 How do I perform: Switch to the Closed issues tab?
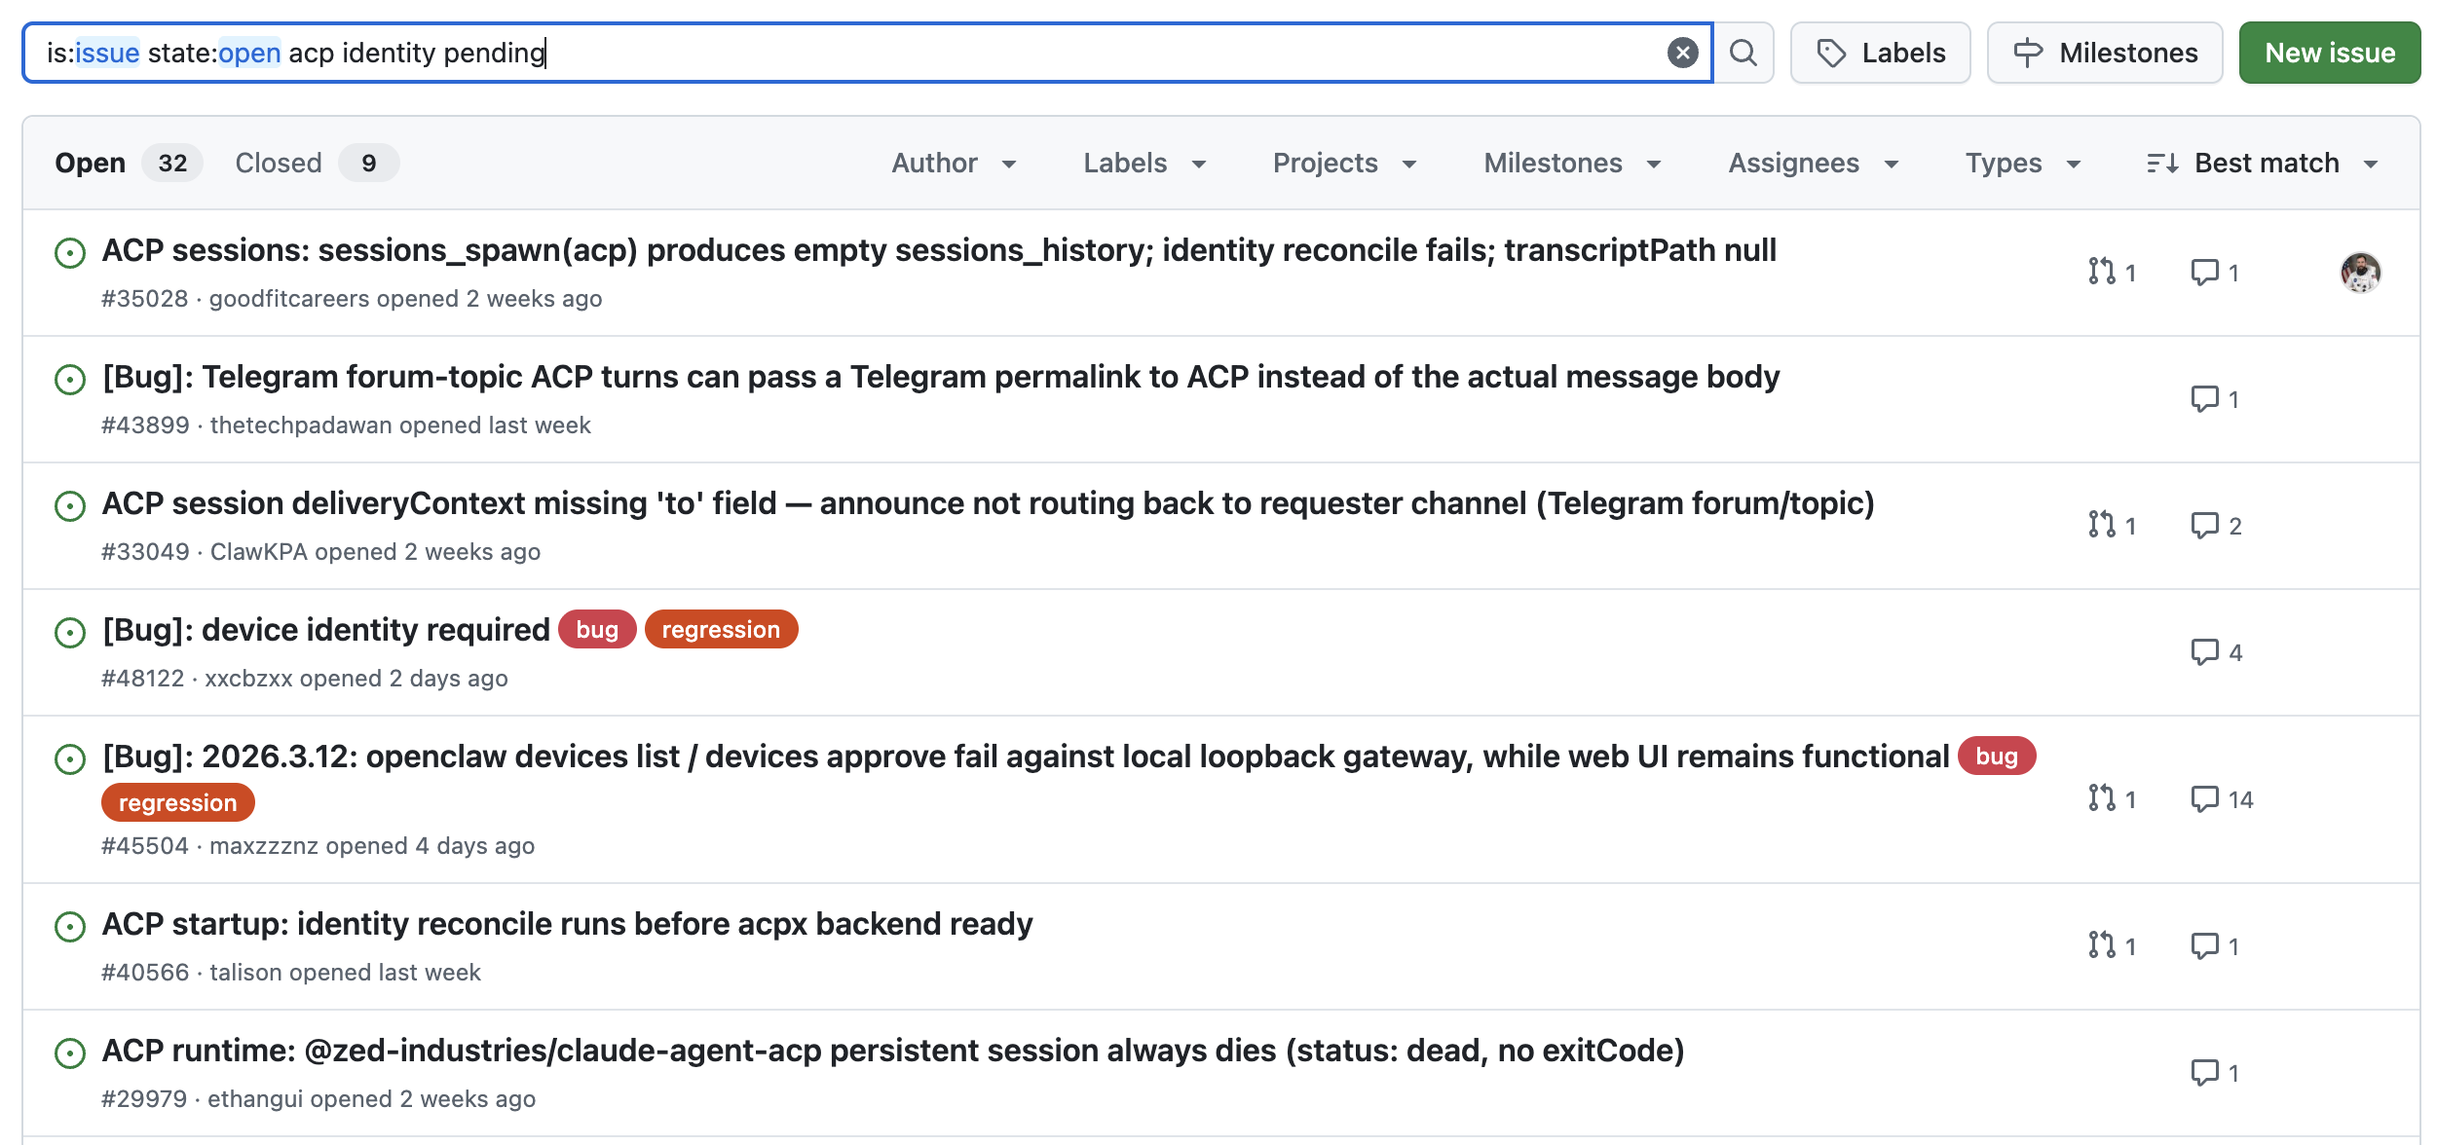[x=279, y=163]
